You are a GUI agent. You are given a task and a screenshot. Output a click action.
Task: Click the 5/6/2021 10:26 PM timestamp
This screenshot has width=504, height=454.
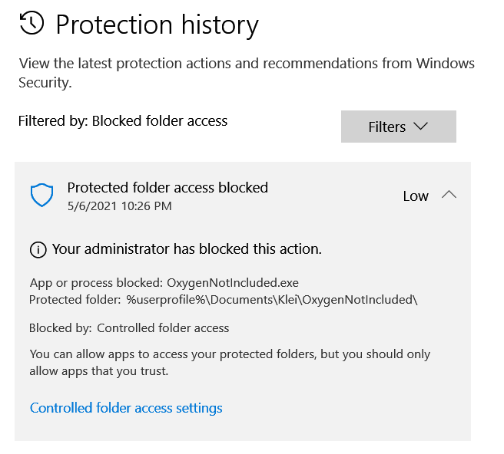click(x=119, y=206)
